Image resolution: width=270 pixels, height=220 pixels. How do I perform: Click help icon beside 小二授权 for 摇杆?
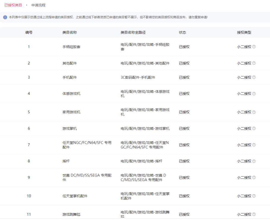pyautogui.click(x=254, y=161)
